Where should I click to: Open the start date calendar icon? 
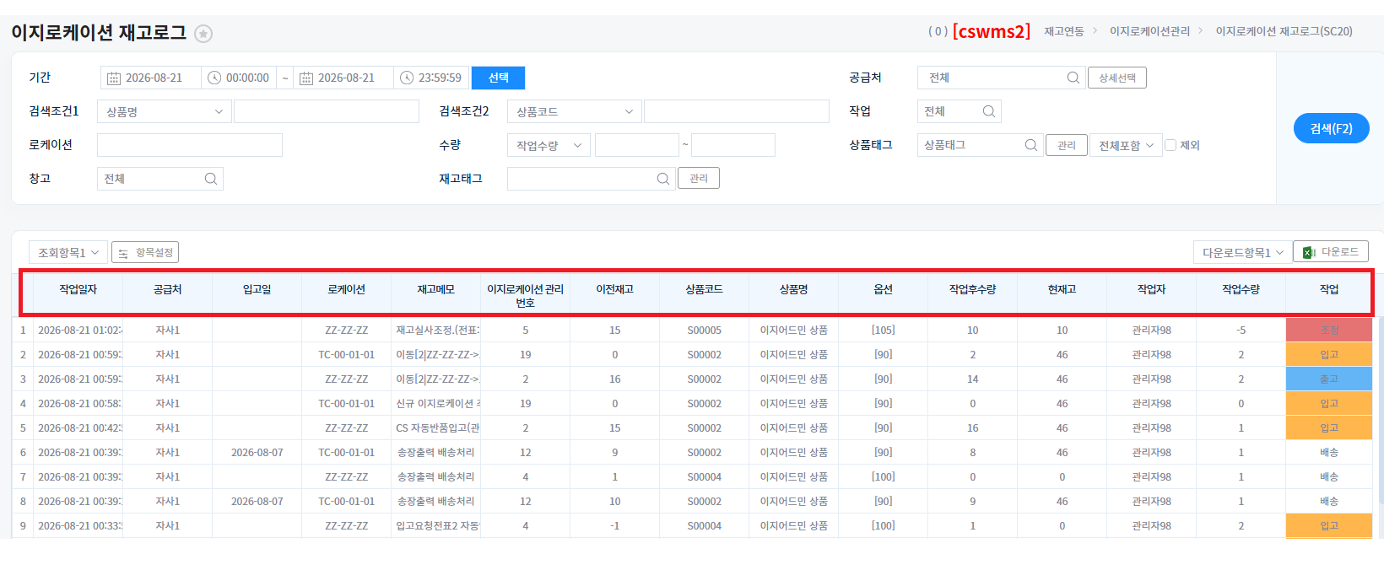(x=114, y=78)
